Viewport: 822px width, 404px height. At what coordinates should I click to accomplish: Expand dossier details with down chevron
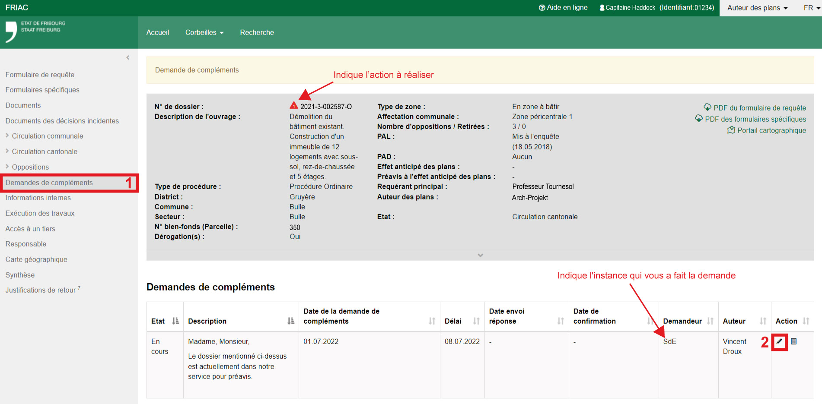pos(480,255)
